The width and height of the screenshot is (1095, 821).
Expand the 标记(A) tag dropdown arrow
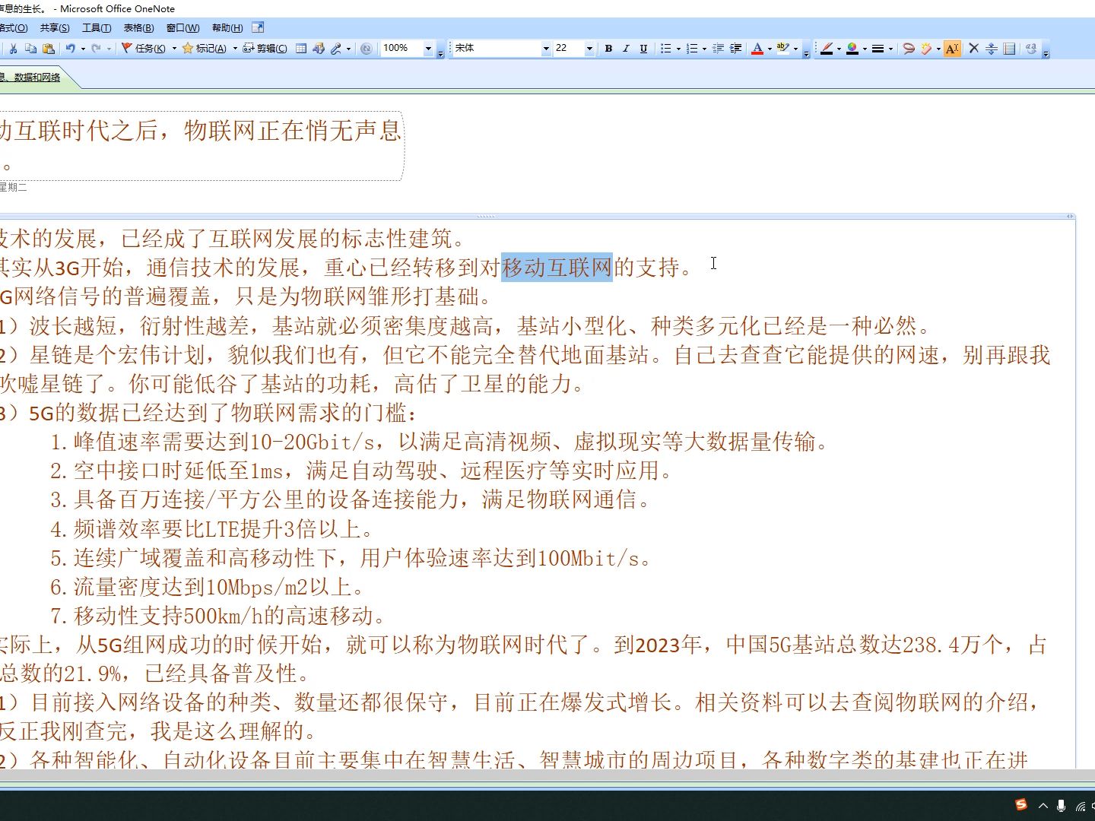(x=235, y=49)
